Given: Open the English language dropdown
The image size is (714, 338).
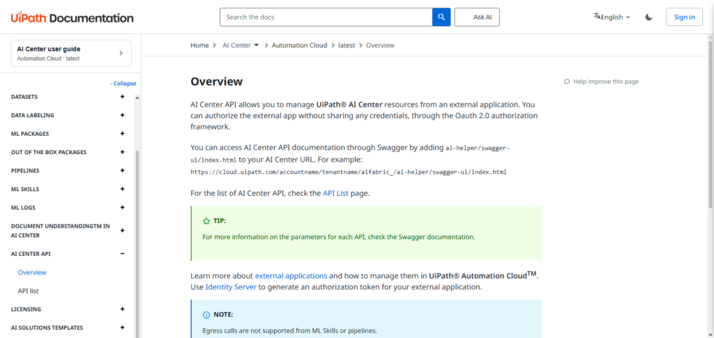Looking at the screenshot, I should click(x=612, y=17).
